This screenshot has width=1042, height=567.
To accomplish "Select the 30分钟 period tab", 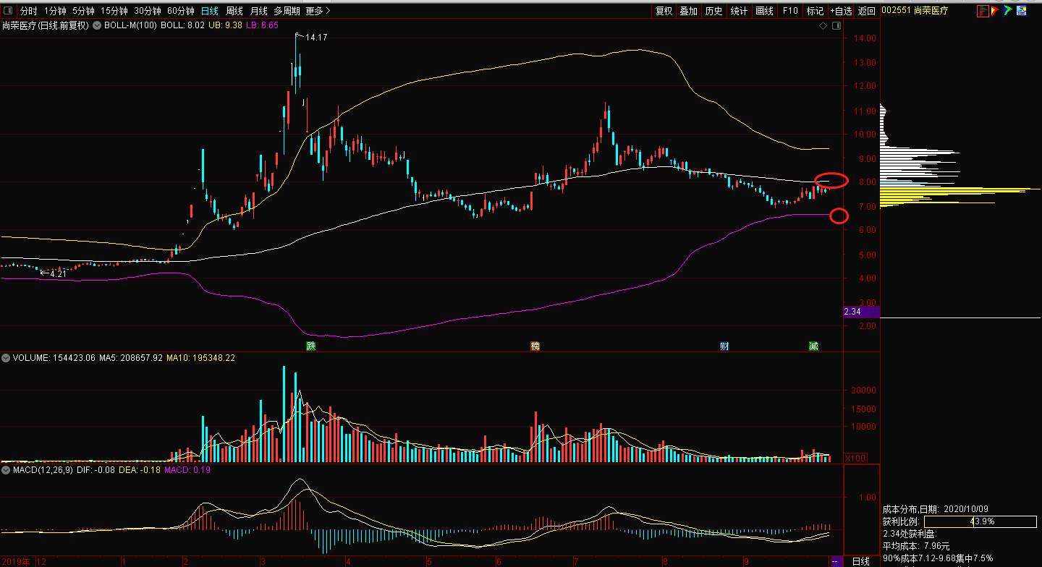I will click(x=148, y=11).
